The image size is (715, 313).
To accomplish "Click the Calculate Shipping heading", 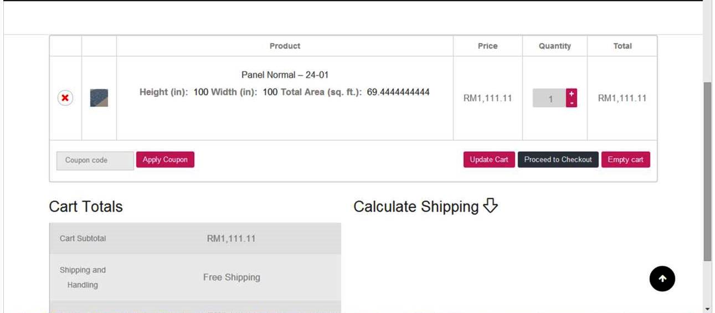I will click(x=416, y=207).
